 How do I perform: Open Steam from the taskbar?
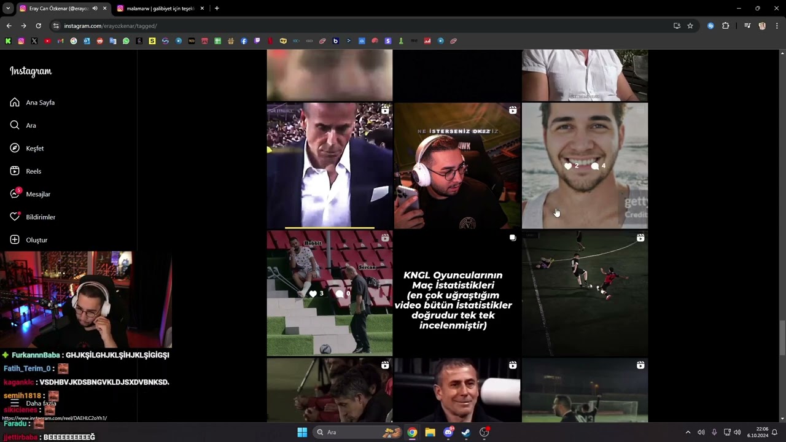pos(466,432)
